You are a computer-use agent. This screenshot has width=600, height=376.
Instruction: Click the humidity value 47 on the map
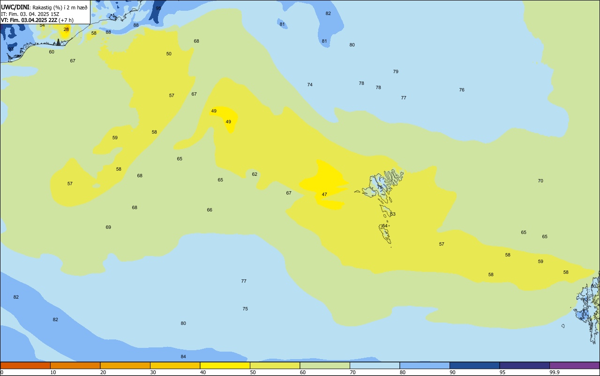(x=324, y=195)
